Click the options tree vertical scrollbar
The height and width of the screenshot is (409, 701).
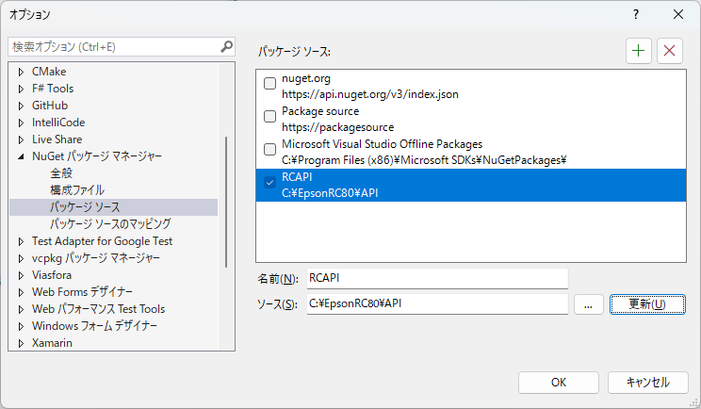coord(225,203)
